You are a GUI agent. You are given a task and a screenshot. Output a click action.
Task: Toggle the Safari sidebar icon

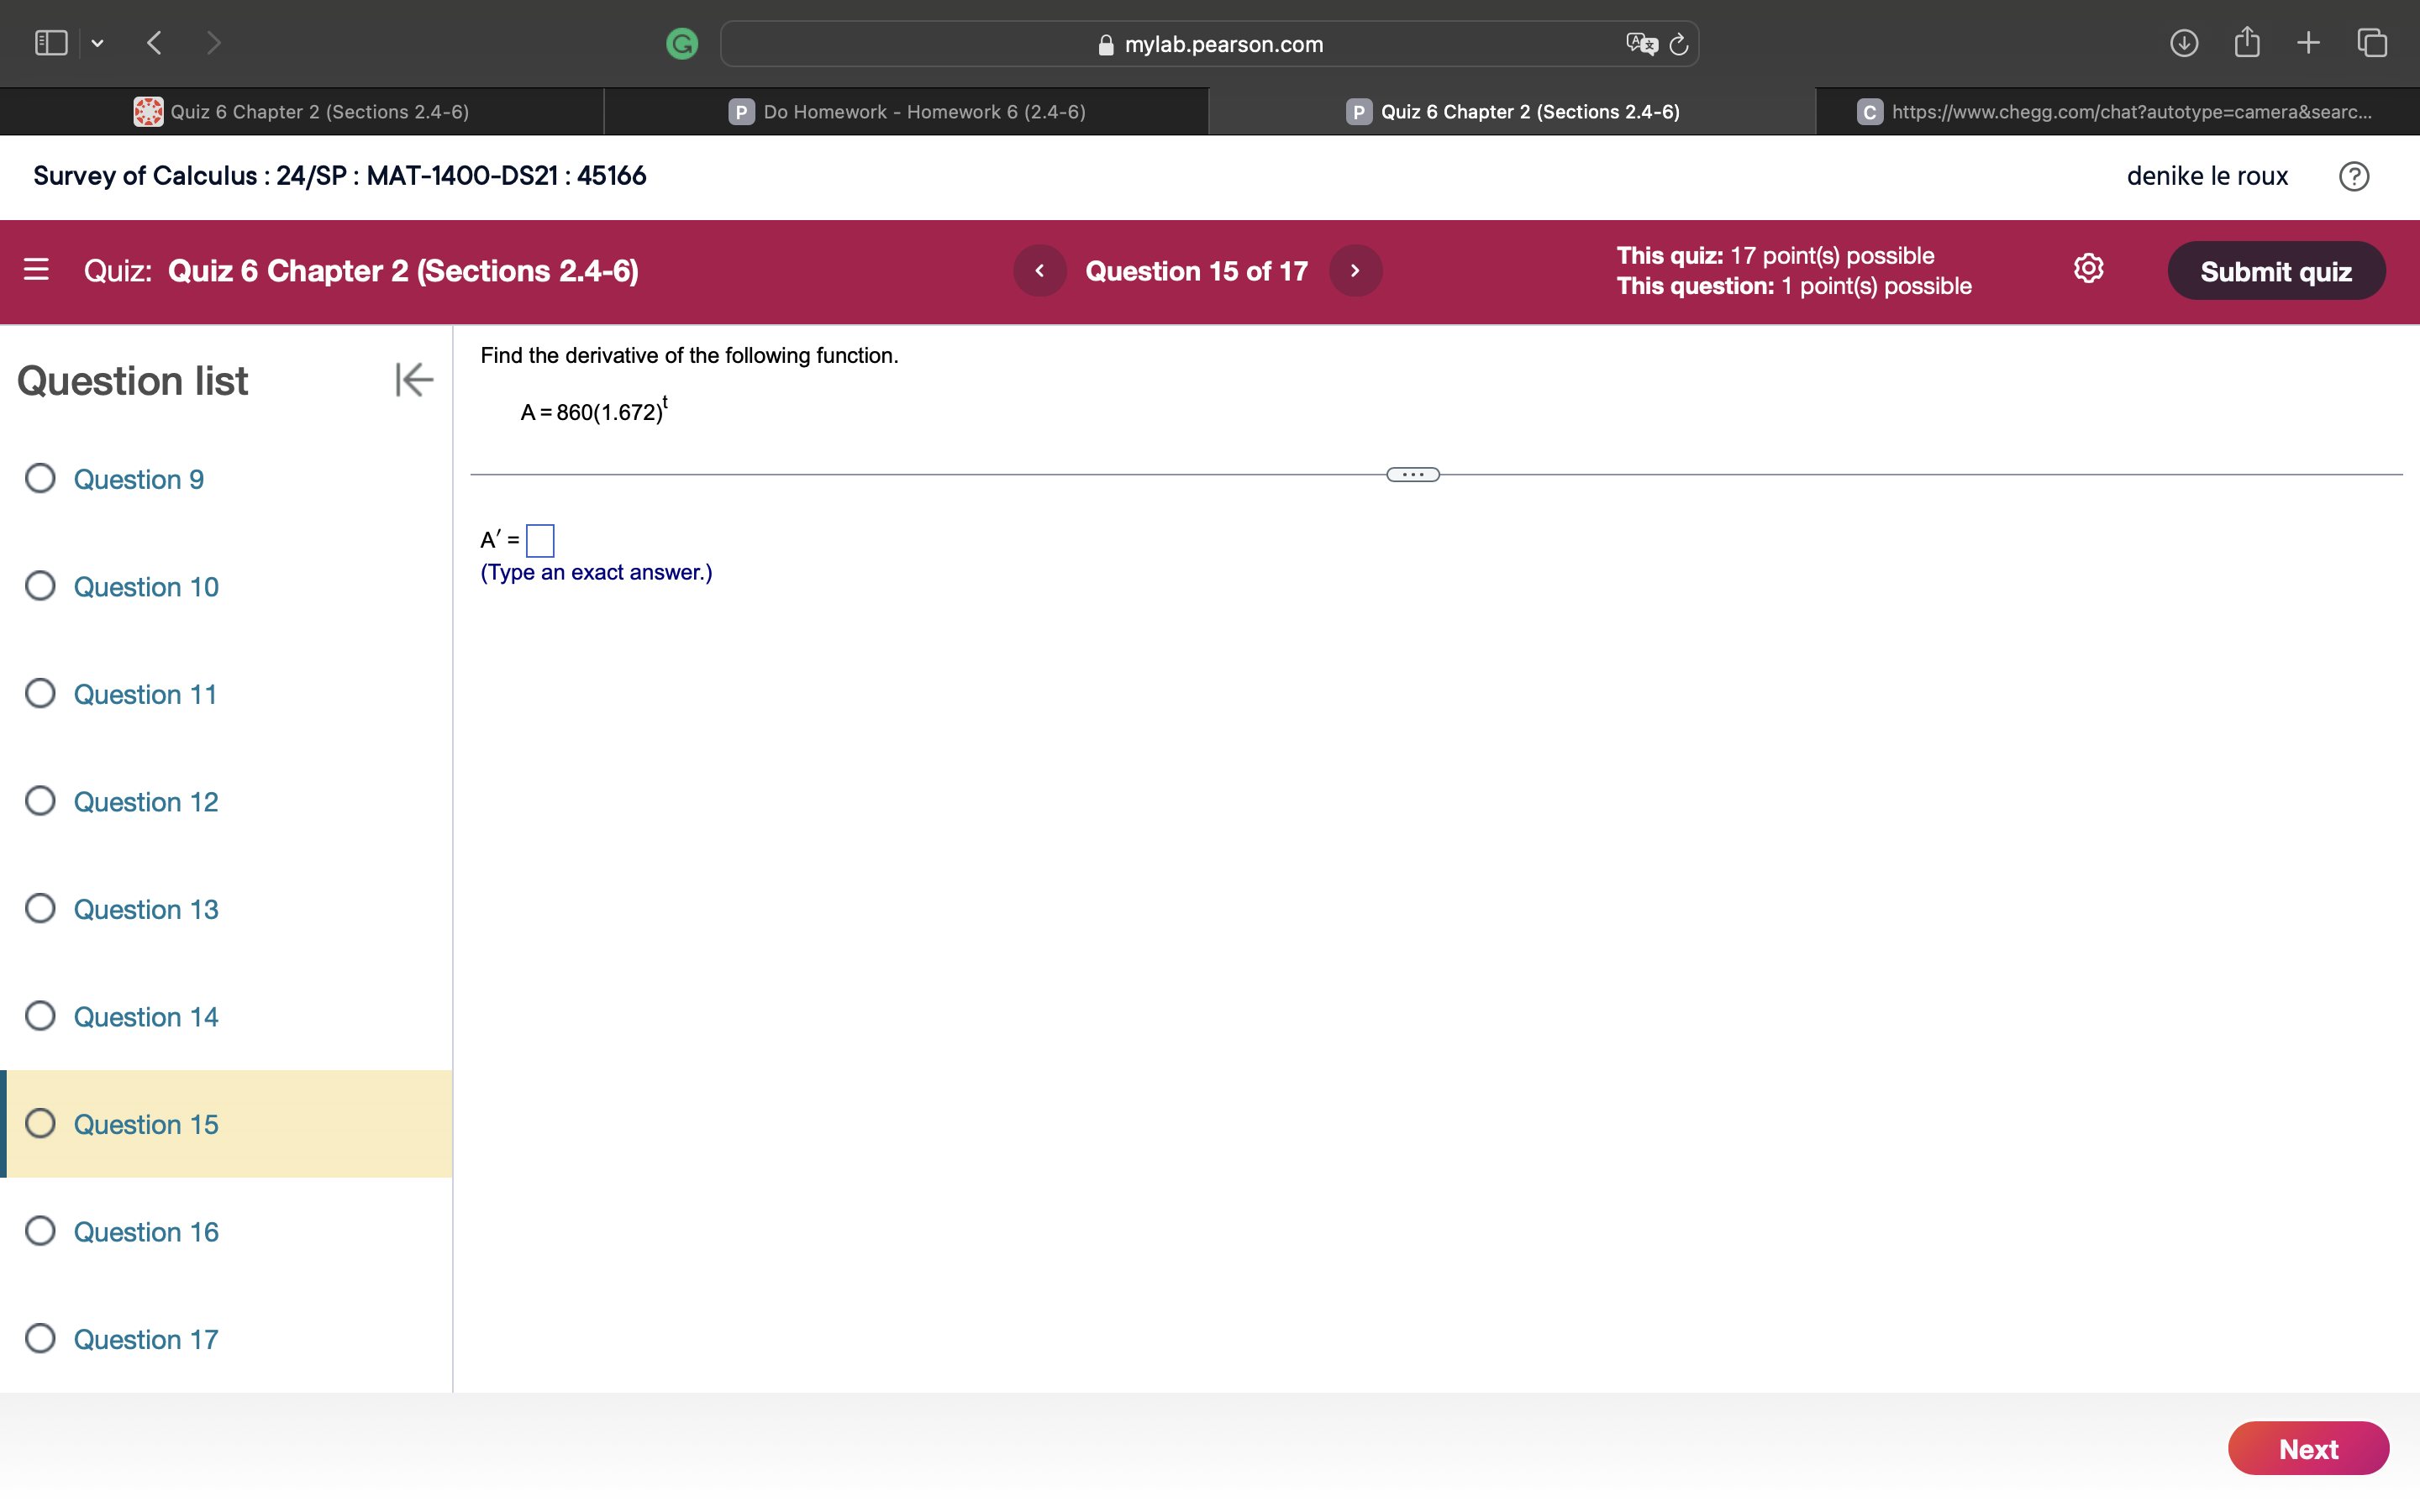[51, 43]
